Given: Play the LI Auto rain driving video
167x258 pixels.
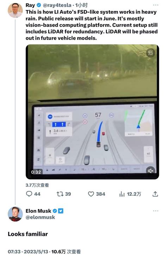Looking at the screenshot, I should pos(92,112).
